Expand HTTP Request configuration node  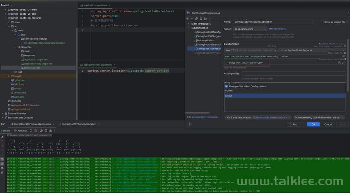click(188, 24)
